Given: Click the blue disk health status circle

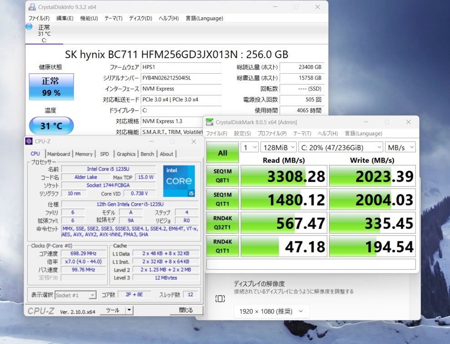Looking at the screenshot, I should pyautogui.click(x=29, y=27).
